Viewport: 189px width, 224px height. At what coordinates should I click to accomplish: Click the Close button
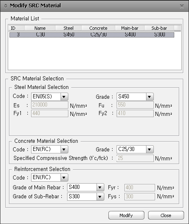[x=166, y=215]
